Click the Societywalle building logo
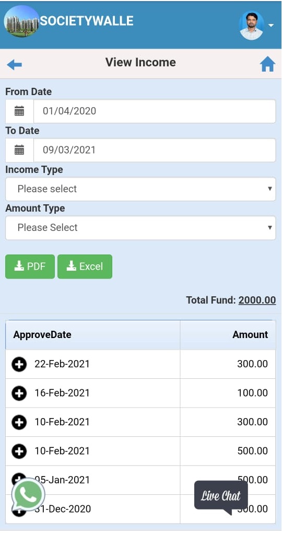The image size is (282, 533). (21, 21)
